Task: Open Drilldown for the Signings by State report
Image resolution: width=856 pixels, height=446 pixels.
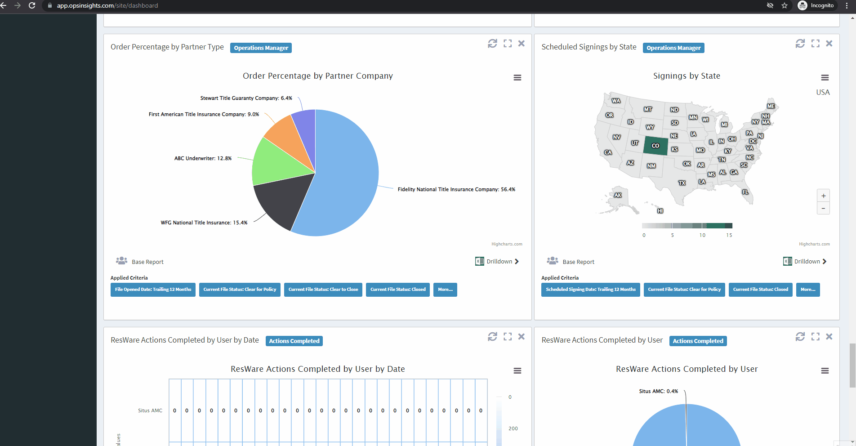Action: 805,262
